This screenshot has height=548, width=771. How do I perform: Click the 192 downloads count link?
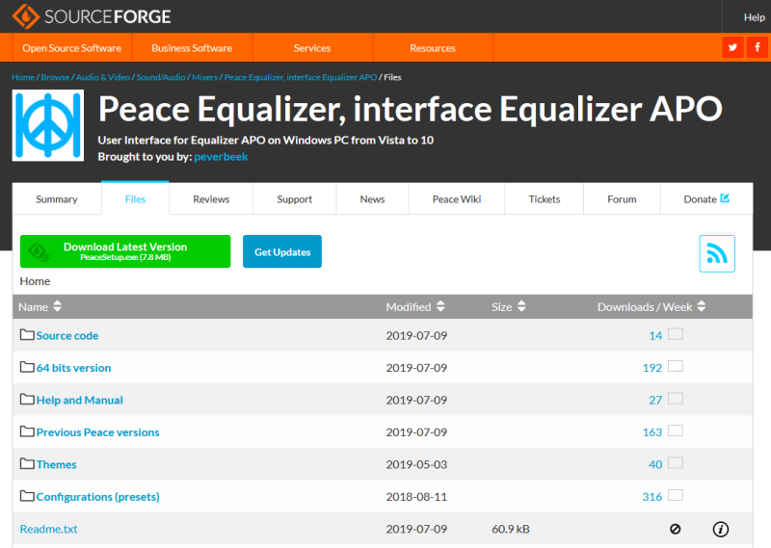[x=652, y=368]
